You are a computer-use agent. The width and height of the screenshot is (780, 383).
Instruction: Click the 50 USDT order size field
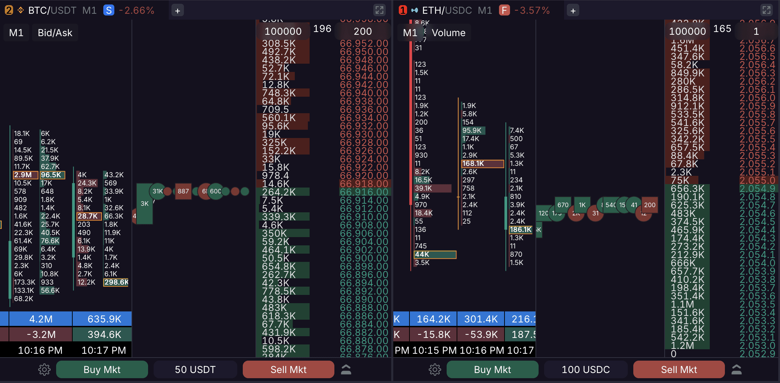(195, 370)
